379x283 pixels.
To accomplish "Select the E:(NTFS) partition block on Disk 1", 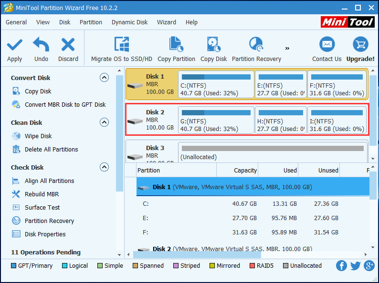I will [281, 84].
